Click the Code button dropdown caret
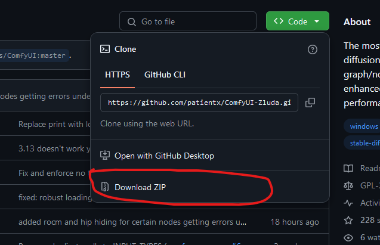The image size is (380, 245). click(317, 21)
